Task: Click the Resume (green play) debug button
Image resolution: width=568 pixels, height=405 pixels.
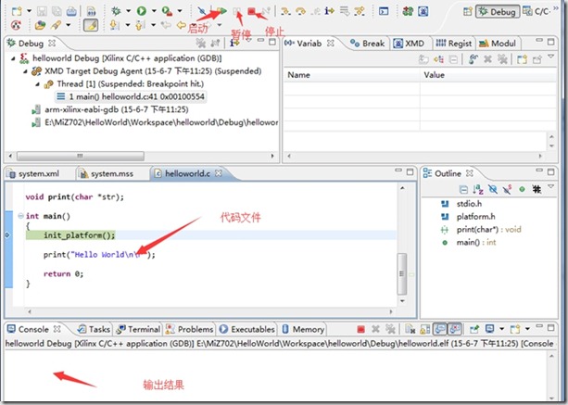Action: coord(222,11)
